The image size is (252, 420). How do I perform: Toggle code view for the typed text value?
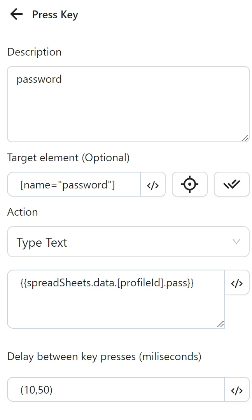pos(237,282)
